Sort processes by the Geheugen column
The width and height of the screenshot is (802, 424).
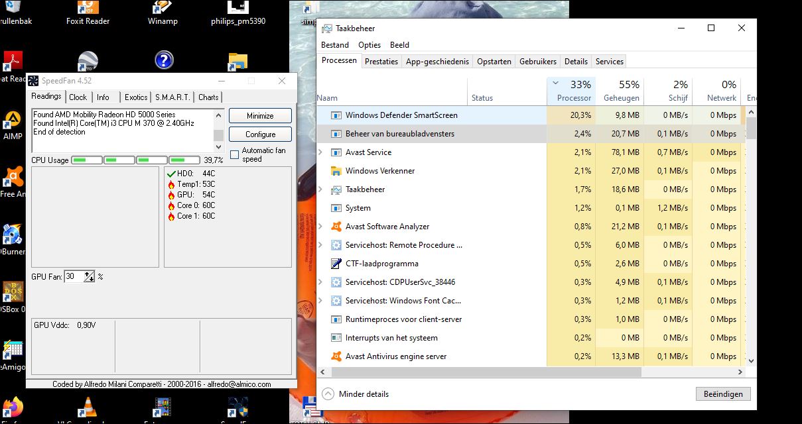click(x=619, y=91)
